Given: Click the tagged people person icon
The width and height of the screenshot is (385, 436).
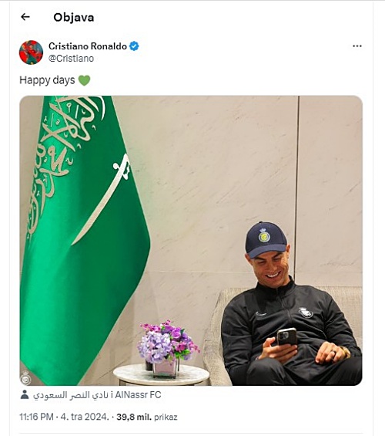Looking at the screenshot, I should click(x=25, y=395).
